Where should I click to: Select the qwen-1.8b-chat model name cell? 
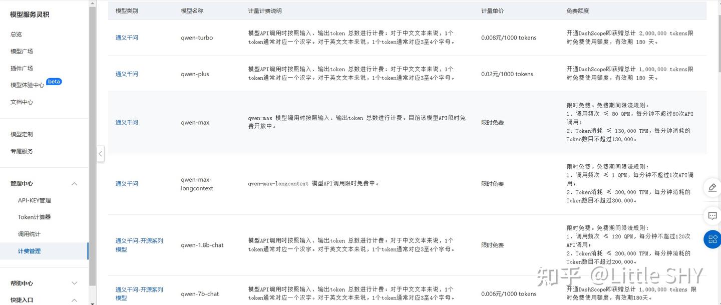click(x=202, y=245)
